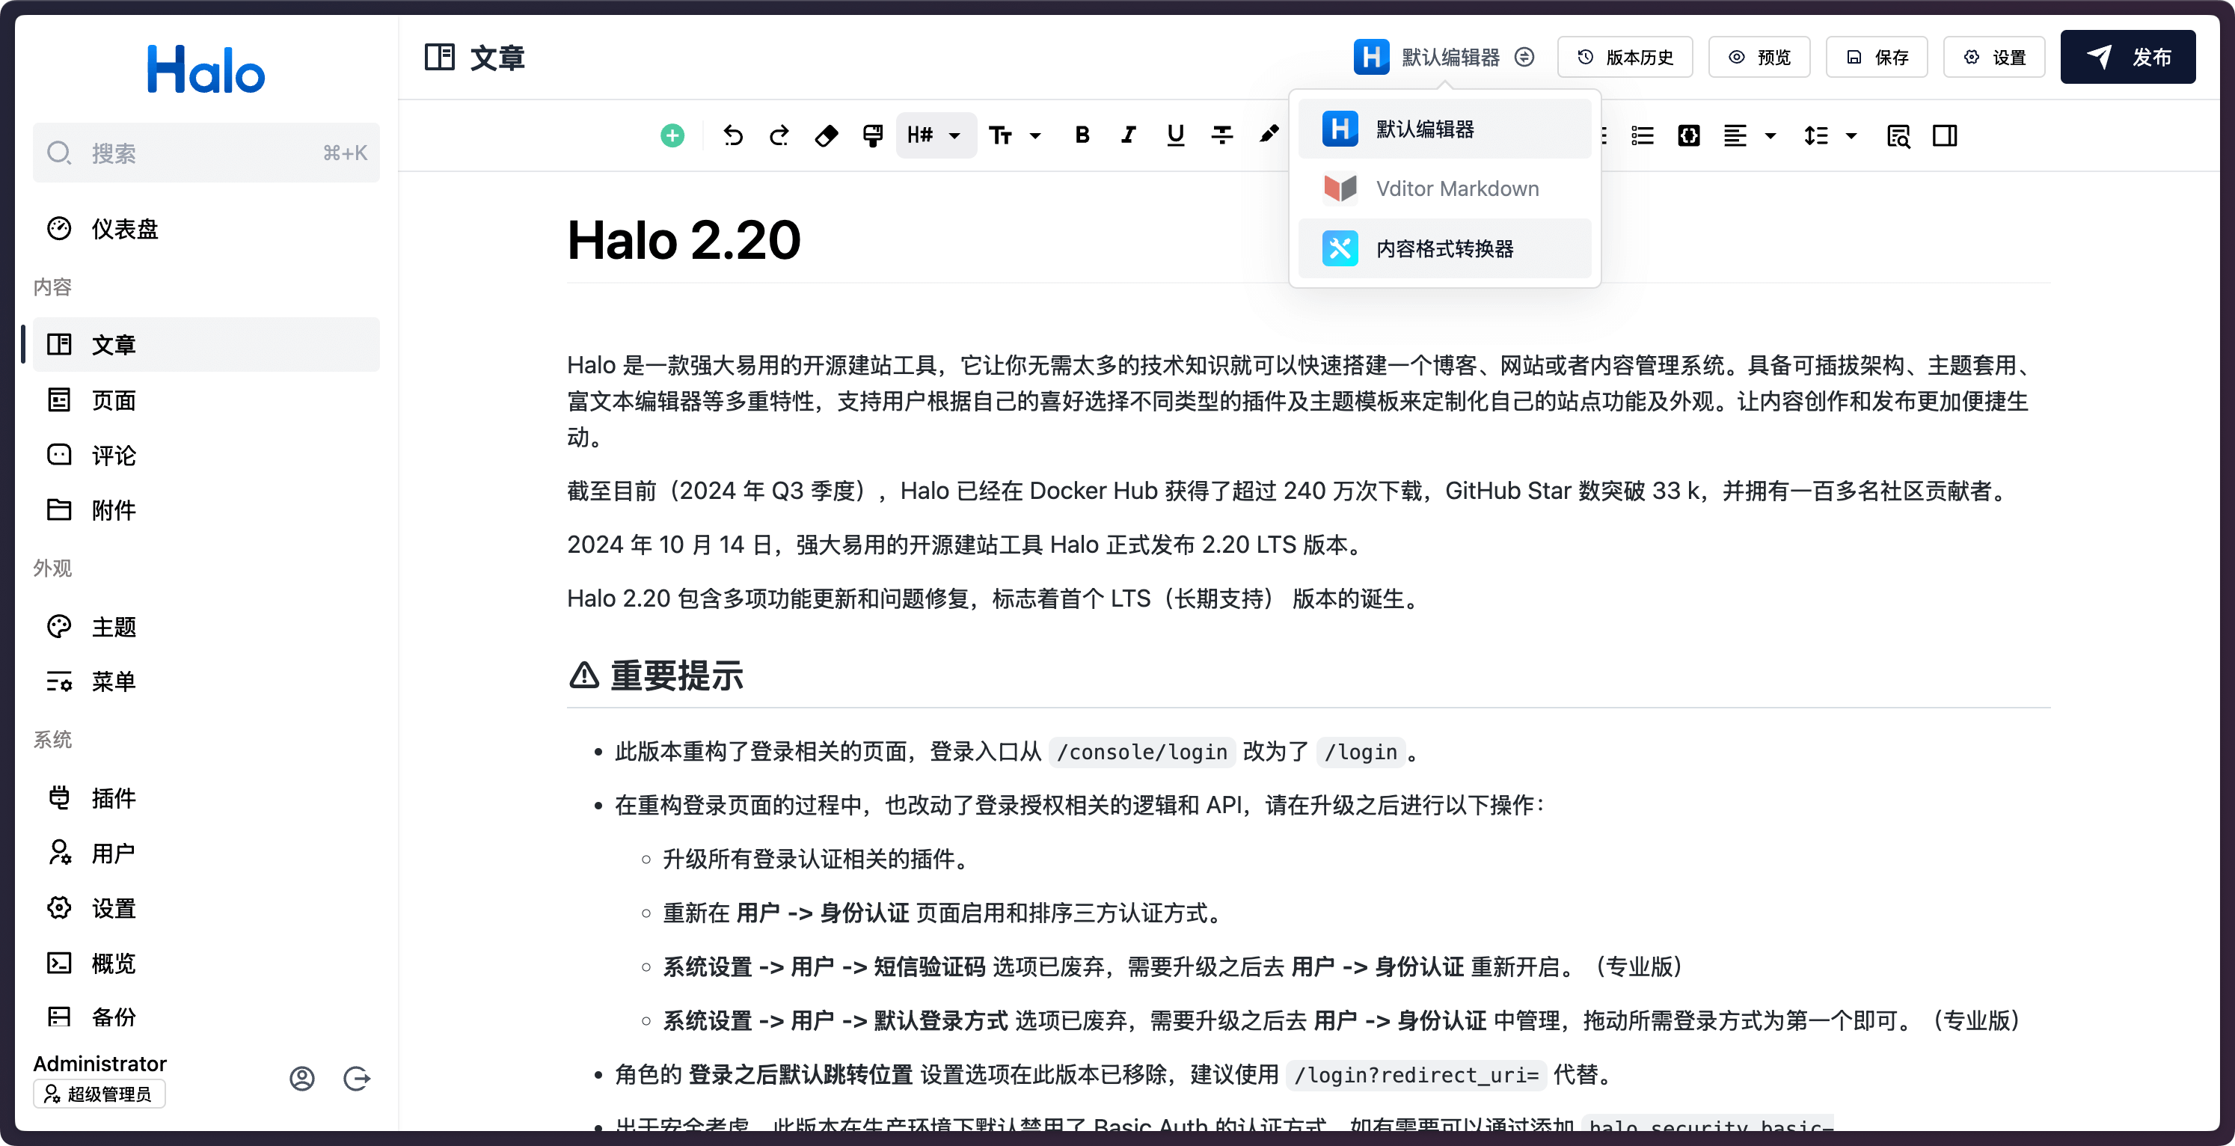Viewport: 2235px width, 1146px height.
Task: Choose 内容格式转换器 option
Action: tap(1444, 248)
